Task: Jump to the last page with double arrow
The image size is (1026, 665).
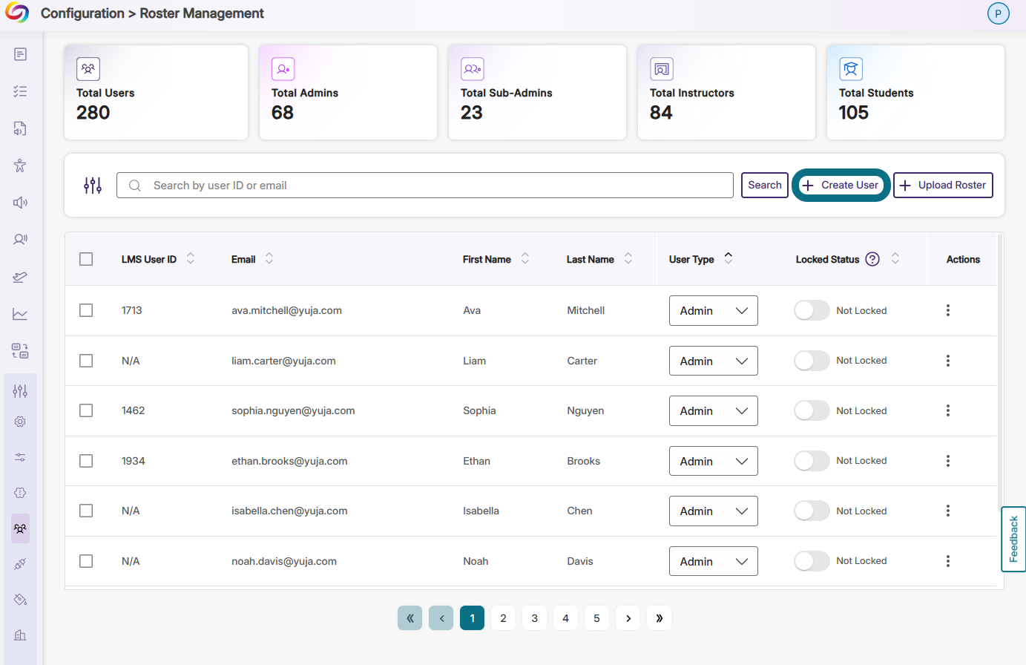Action: [660, 618]
